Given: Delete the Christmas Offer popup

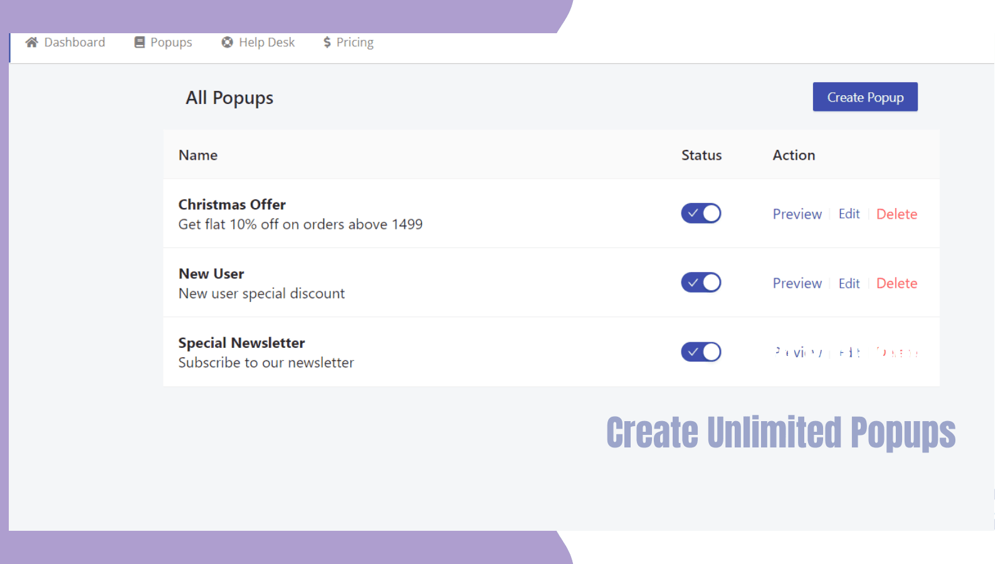Looking at the screenshot, I should (x=896, y=214).
